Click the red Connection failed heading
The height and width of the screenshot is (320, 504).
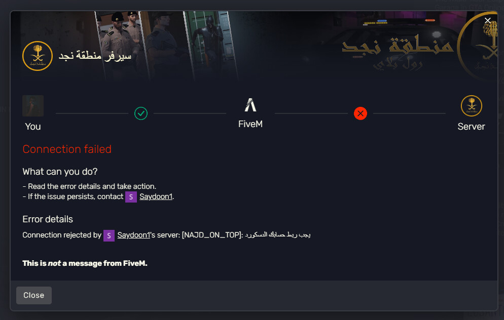[67, 149]
